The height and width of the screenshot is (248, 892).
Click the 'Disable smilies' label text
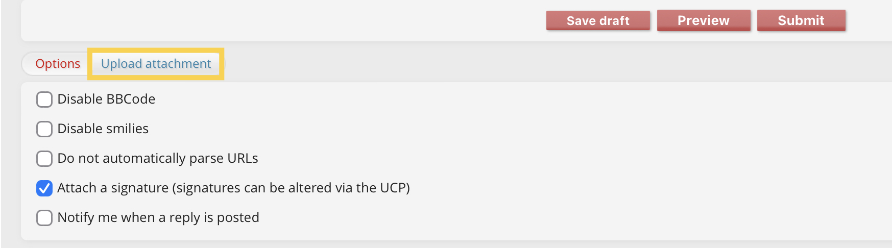[x=103, y=129]
